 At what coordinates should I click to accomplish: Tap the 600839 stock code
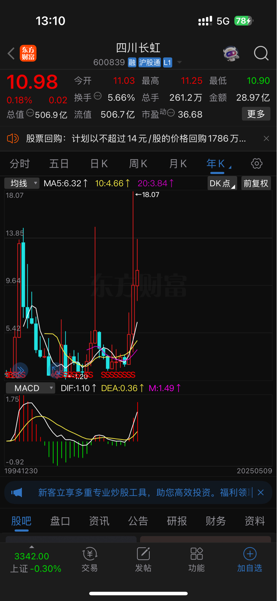click(109, 62)
